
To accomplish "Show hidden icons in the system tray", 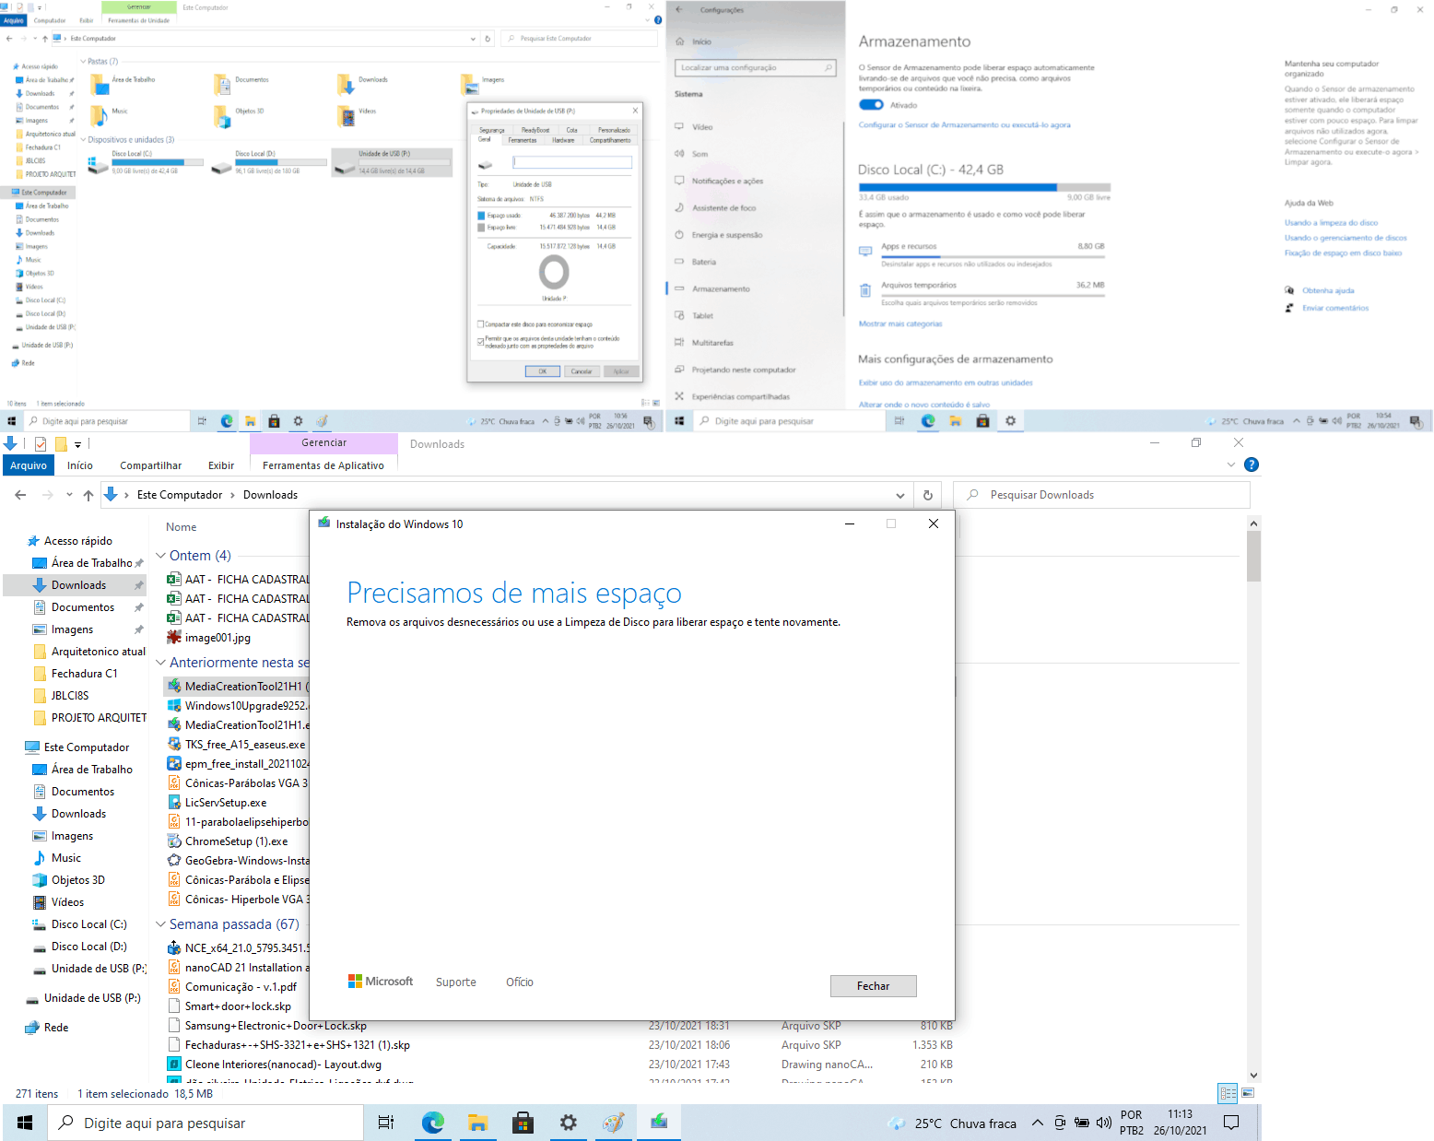I will [x=1037, y=1123].
